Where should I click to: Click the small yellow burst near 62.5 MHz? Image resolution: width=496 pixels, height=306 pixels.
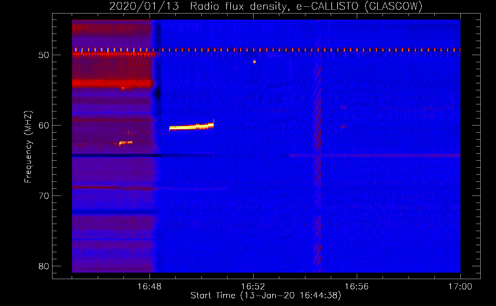[x=126, y=143]
